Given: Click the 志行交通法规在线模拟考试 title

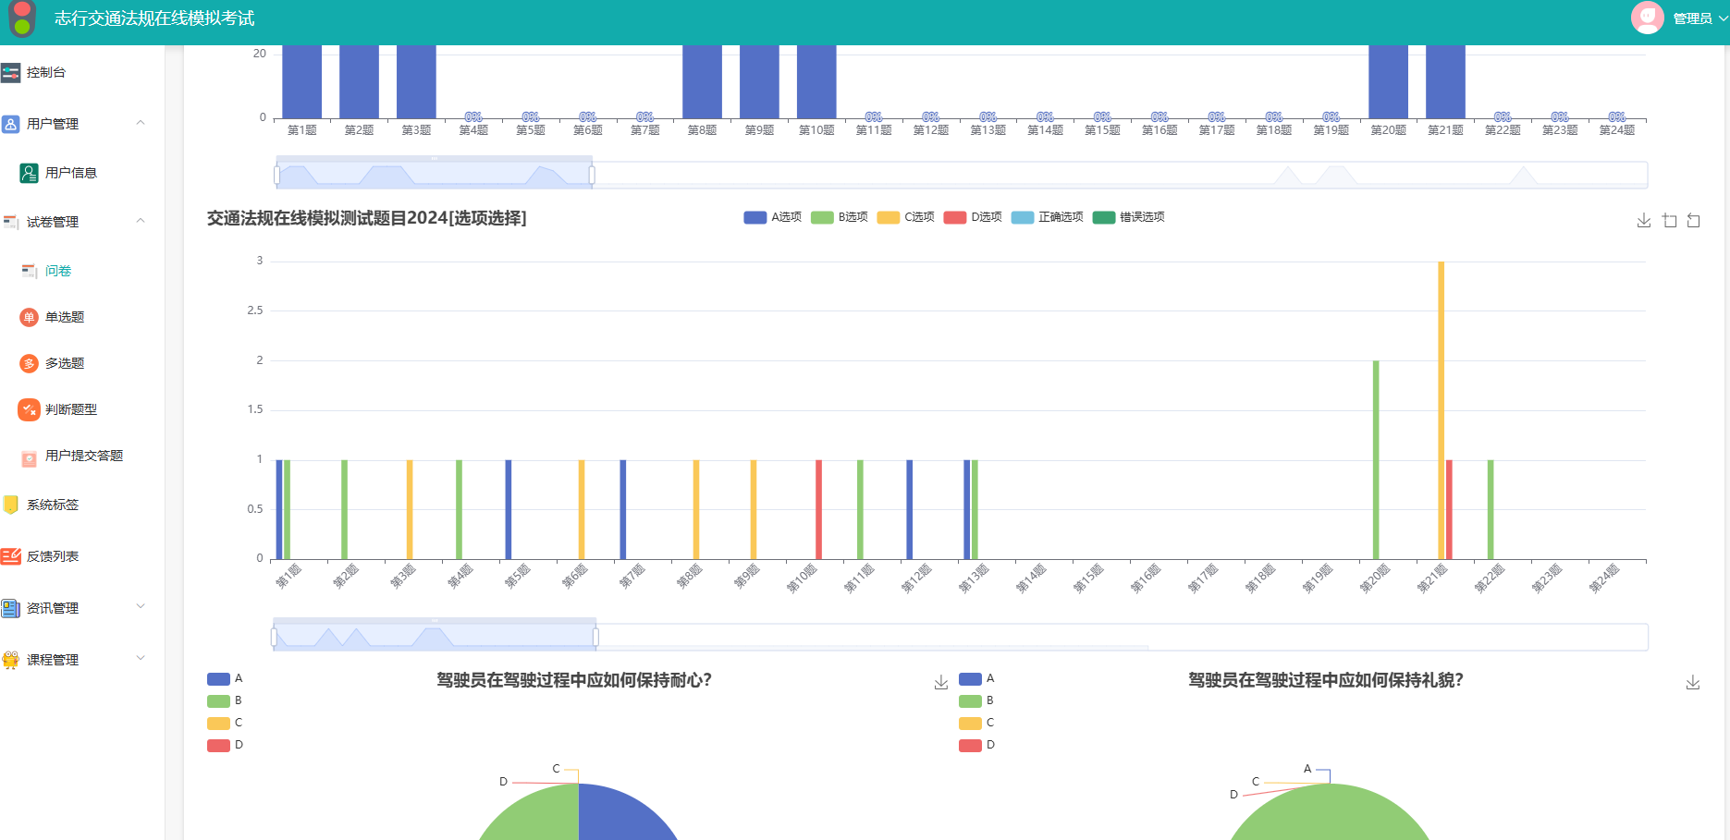Looking at the screenshot, I should [x=154, y=18].
